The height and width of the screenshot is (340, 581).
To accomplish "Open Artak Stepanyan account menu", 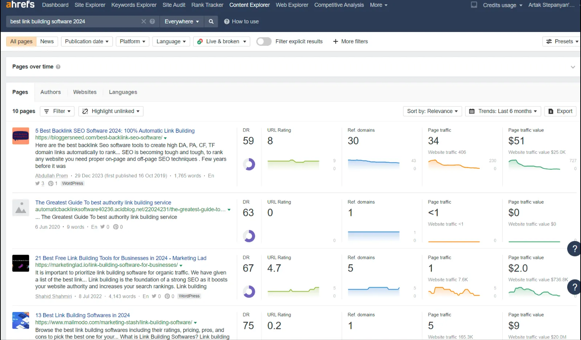I will tap(551, 5).
